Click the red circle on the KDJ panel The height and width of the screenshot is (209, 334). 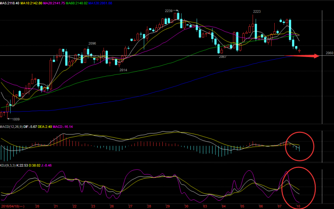[x=299, y=184]
